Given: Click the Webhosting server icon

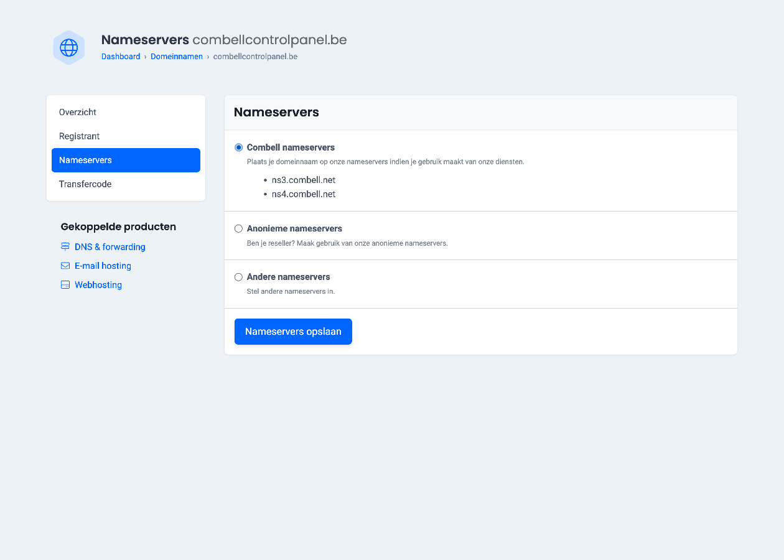Looking at the screenshot, I should pos(65,285).
